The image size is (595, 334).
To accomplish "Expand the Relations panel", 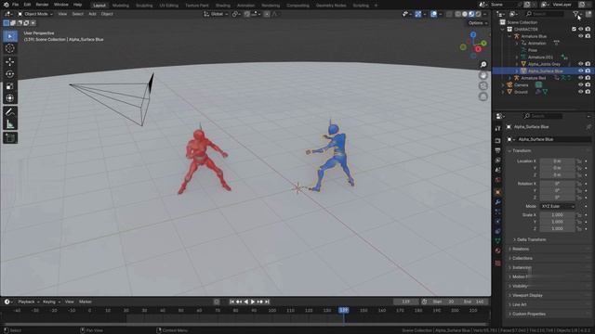I will [x=521, y=250].
